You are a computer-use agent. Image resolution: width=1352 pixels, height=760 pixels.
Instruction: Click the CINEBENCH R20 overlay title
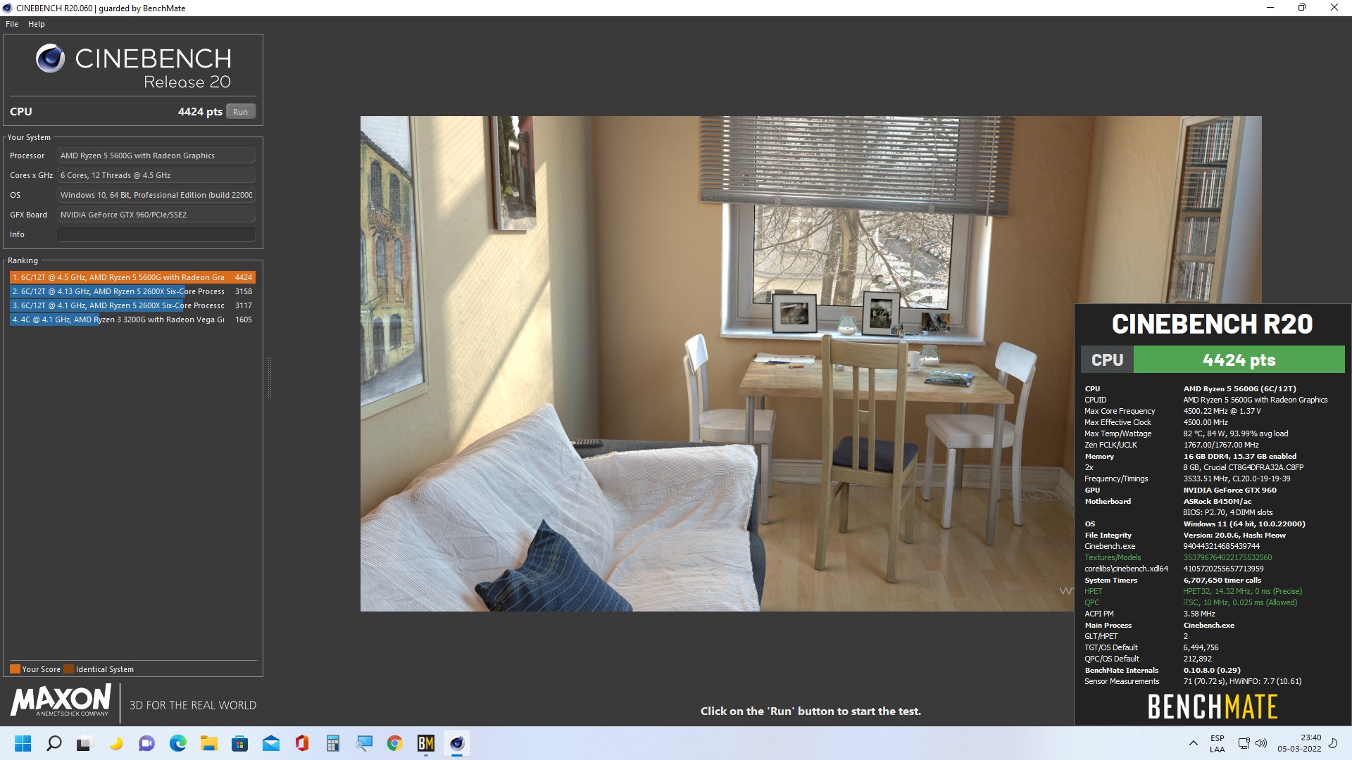[1212, 324]
